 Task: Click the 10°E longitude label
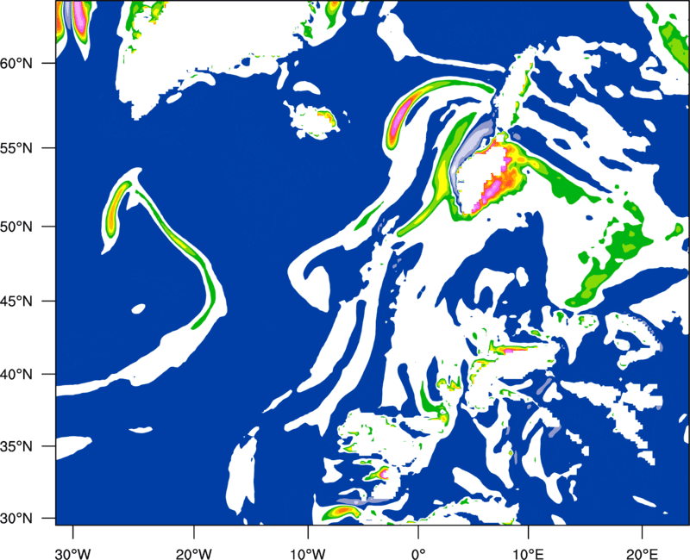click(x=528, y=553)
